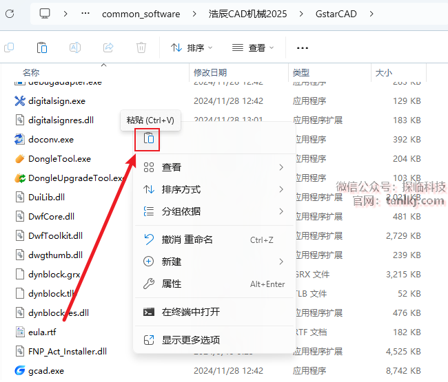Expand the chevron after the This PC icon

(65, 14)
